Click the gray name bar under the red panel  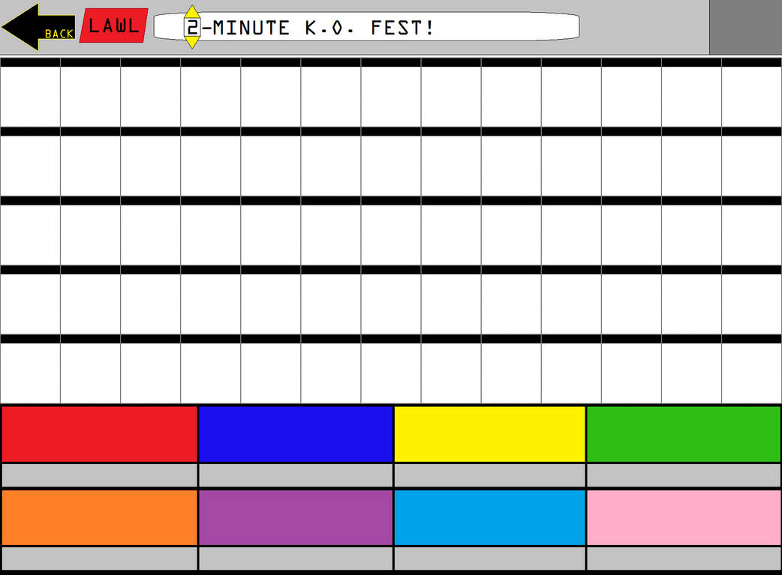pyautogui.click(x=99, y=473)
